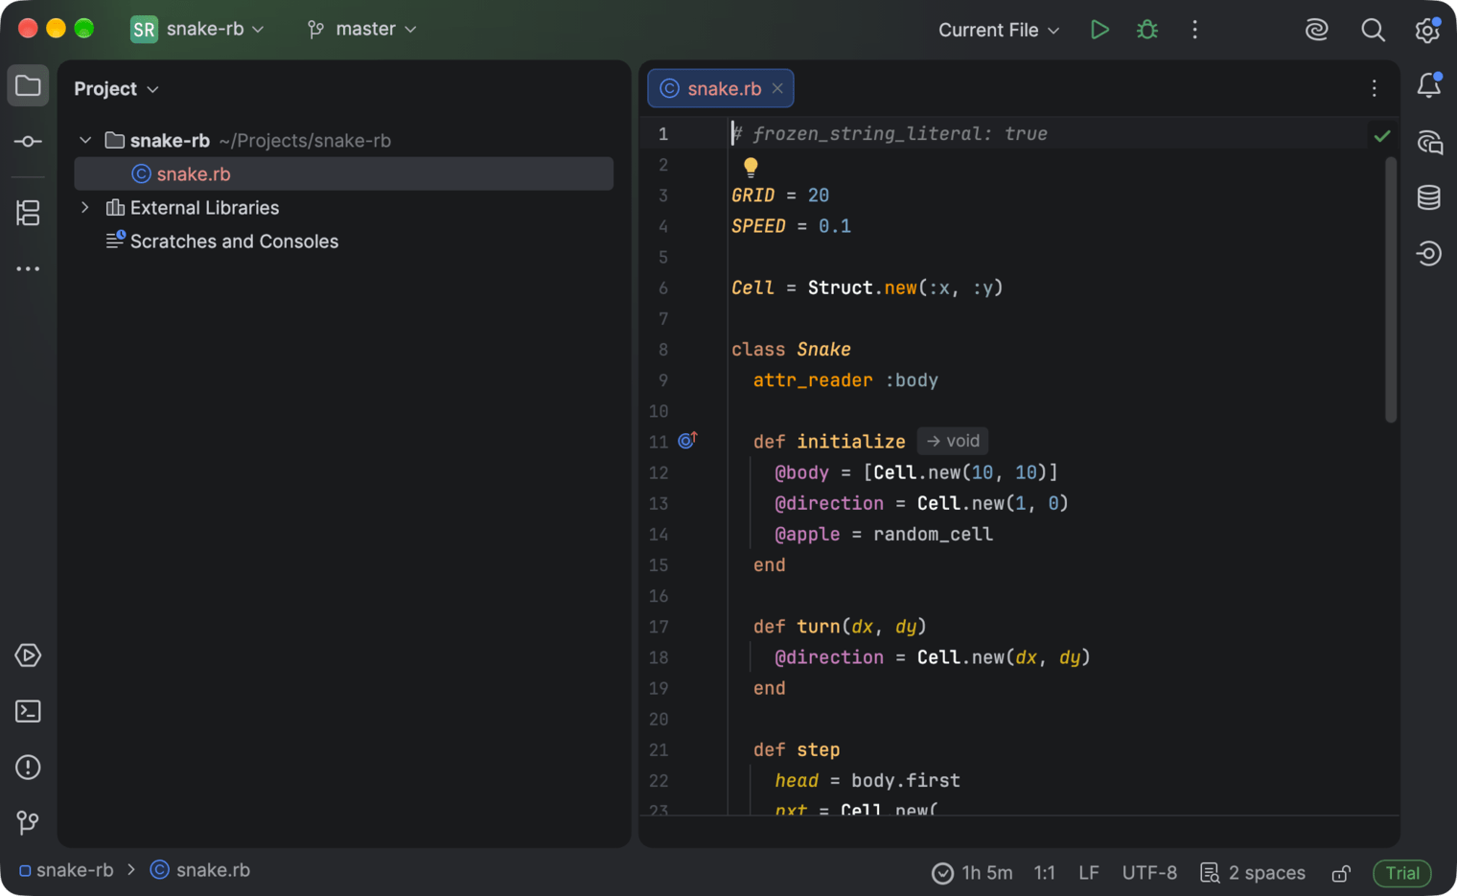Click the intention lightbulb on line 2
1457x896 pixels.
pyautogui.click(x=751, y=168)
